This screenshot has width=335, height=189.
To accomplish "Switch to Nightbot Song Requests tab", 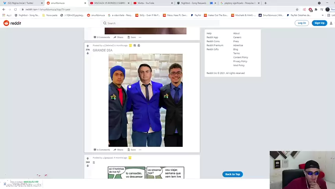I will coord(193,3).
